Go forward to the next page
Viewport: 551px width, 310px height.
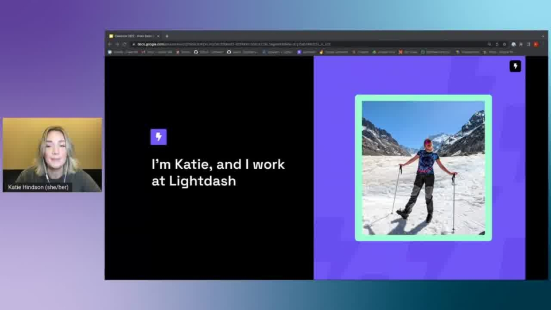(x=117, y=44)
